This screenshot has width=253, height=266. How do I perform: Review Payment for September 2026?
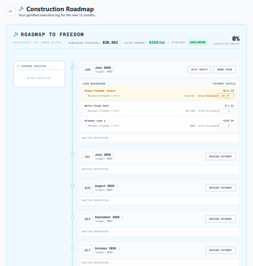pyautogui.click(x=220, y=219)
